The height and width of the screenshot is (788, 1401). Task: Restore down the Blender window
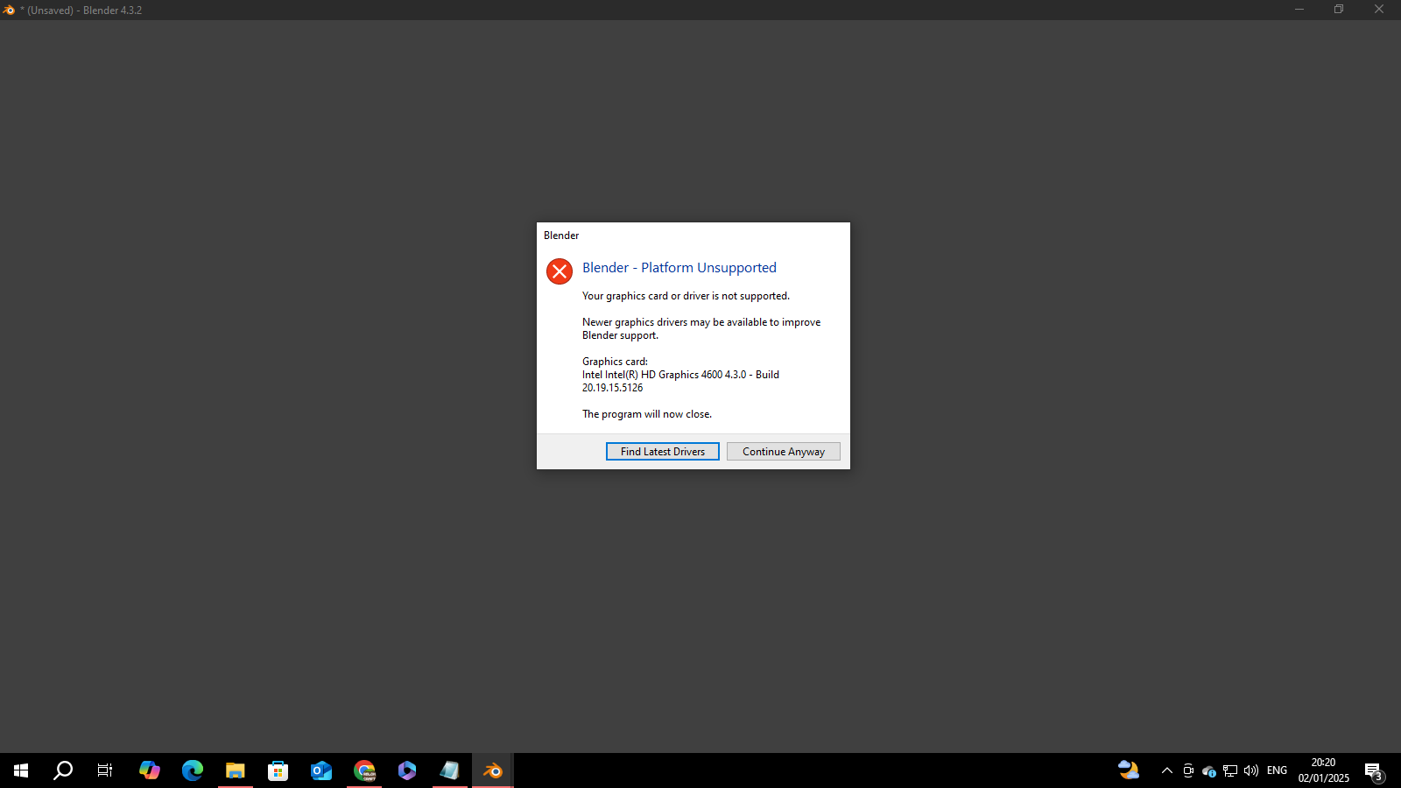coord(1339,10)
